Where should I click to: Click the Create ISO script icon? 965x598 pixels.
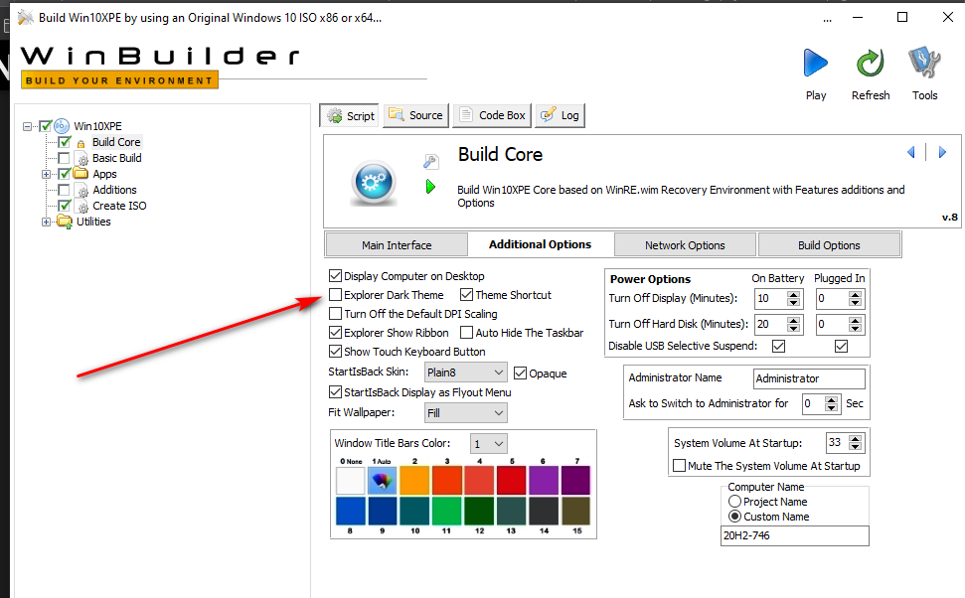tap(81, 206)
